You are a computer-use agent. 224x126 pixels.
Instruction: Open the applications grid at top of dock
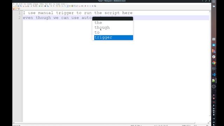(x=214, y=1)
